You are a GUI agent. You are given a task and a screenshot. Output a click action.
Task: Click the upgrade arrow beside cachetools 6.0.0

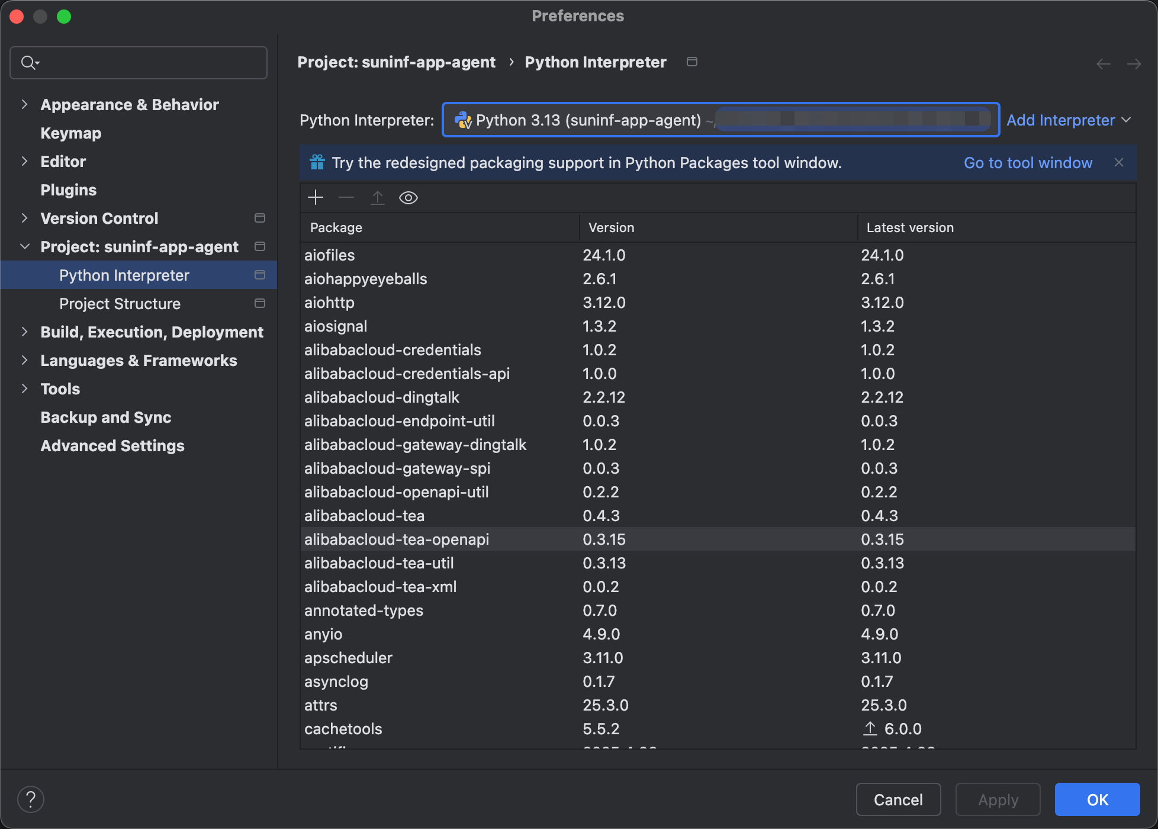click(x=870, y=728)
